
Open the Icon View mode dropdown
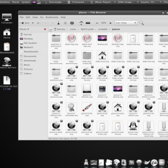tap(126, 23)
